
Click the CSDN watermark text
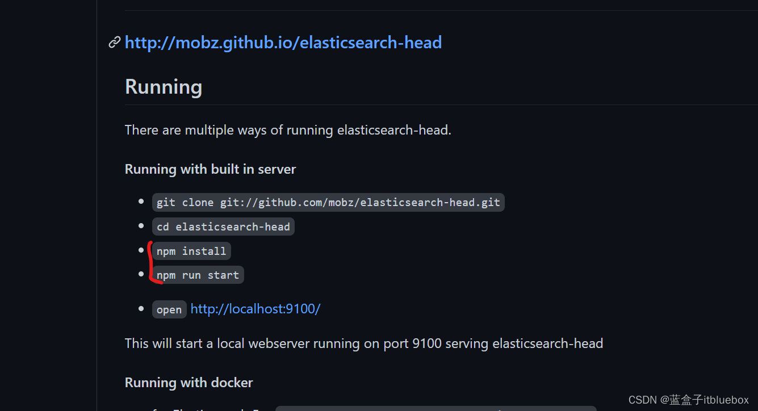click(x=688, y=400)
